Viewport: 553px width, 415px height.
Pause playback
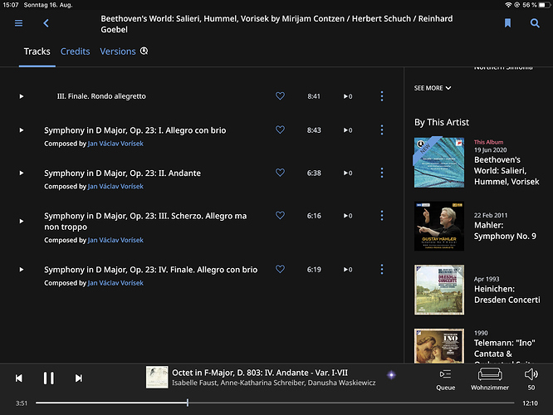coord(49,378)
